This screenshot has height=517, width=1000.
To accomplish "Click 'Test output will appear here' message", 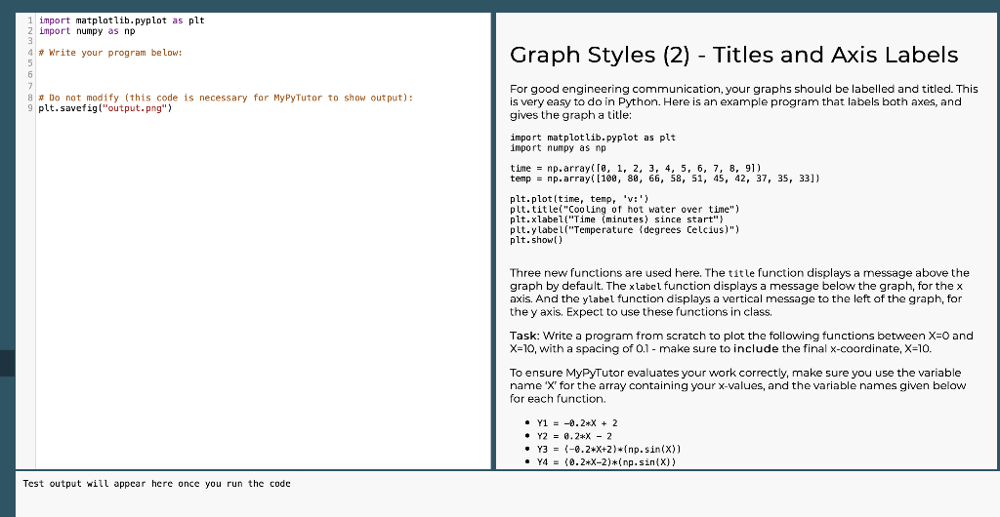I will tap(157, 483).
